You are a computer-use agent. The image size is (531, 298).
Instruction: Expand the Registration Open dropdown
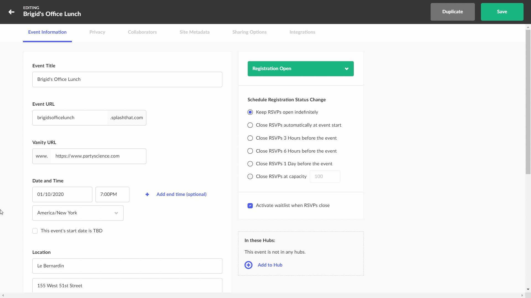pyautogui.click(x=347, y=69)
